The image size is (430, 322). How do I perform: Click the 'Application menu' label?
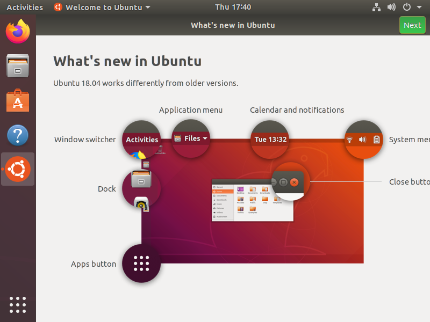[191, 110]
